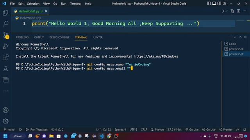Screen dimensions: 250x140
Task: Create a new terminal with plus icon
Action: (x=231, y=37)
